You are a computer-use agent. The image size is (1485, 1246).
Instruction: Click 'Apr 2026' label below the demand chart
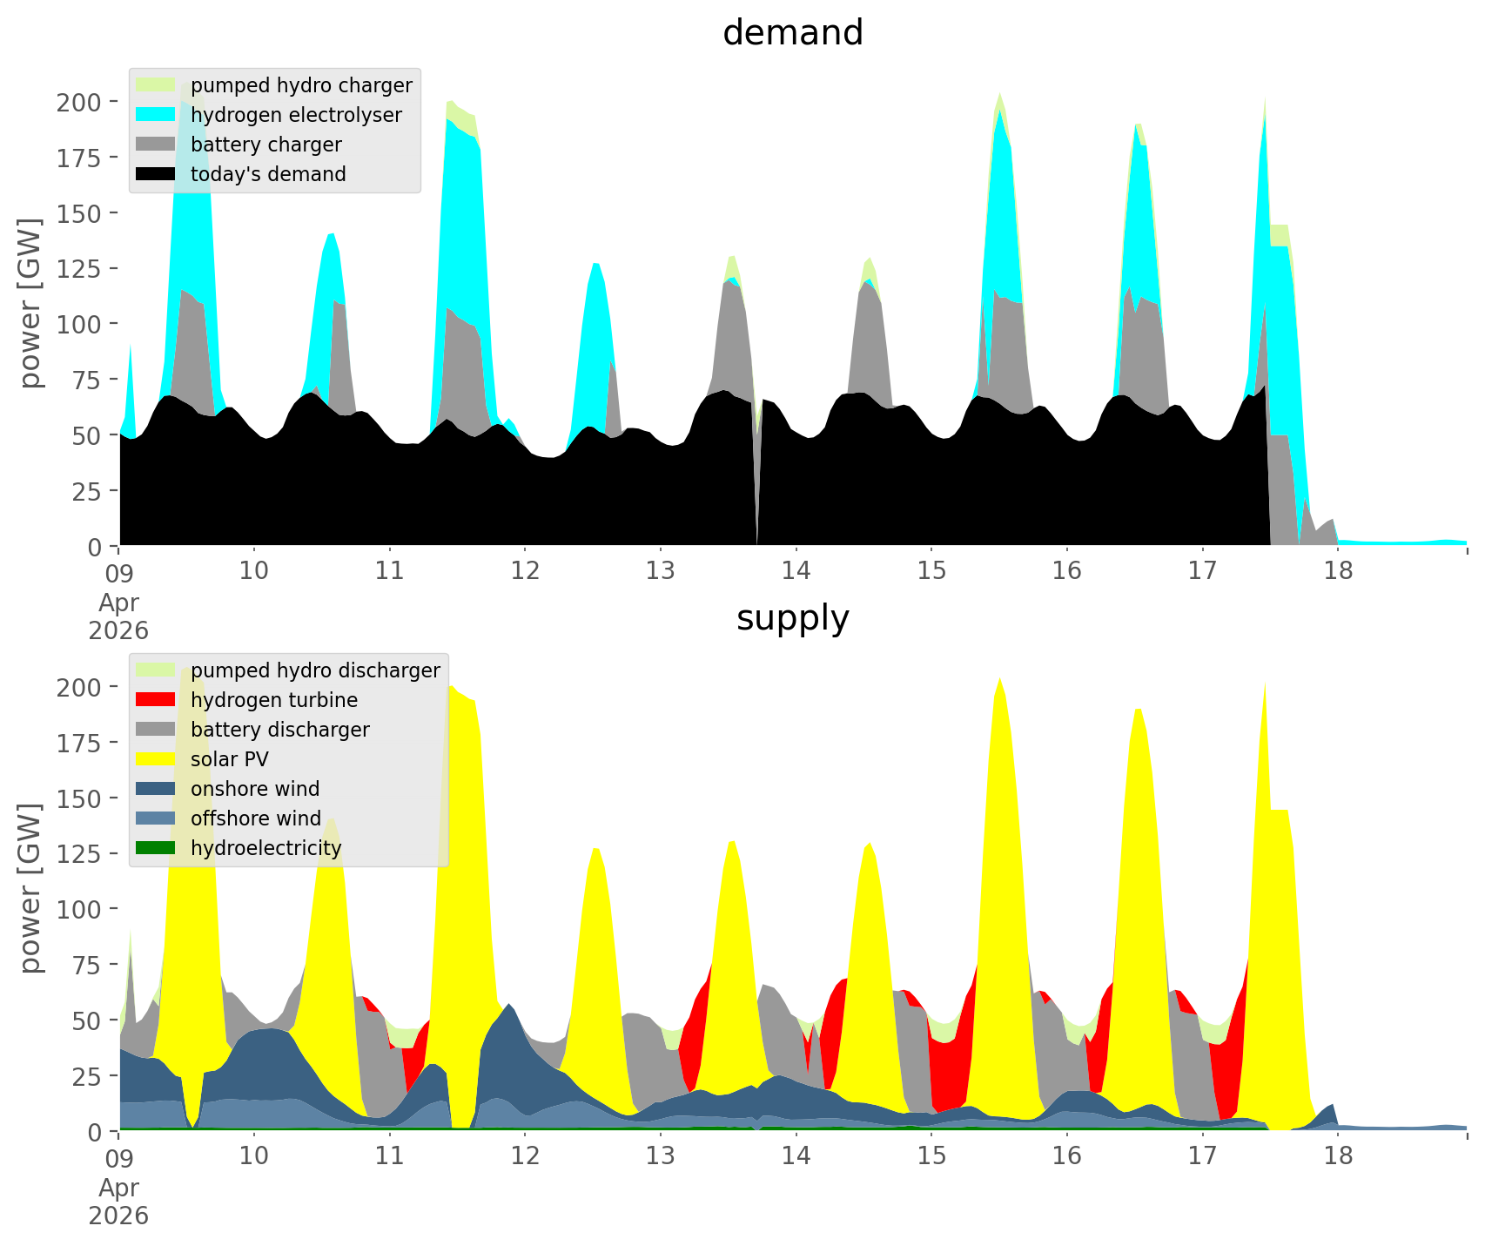point(118,616)
